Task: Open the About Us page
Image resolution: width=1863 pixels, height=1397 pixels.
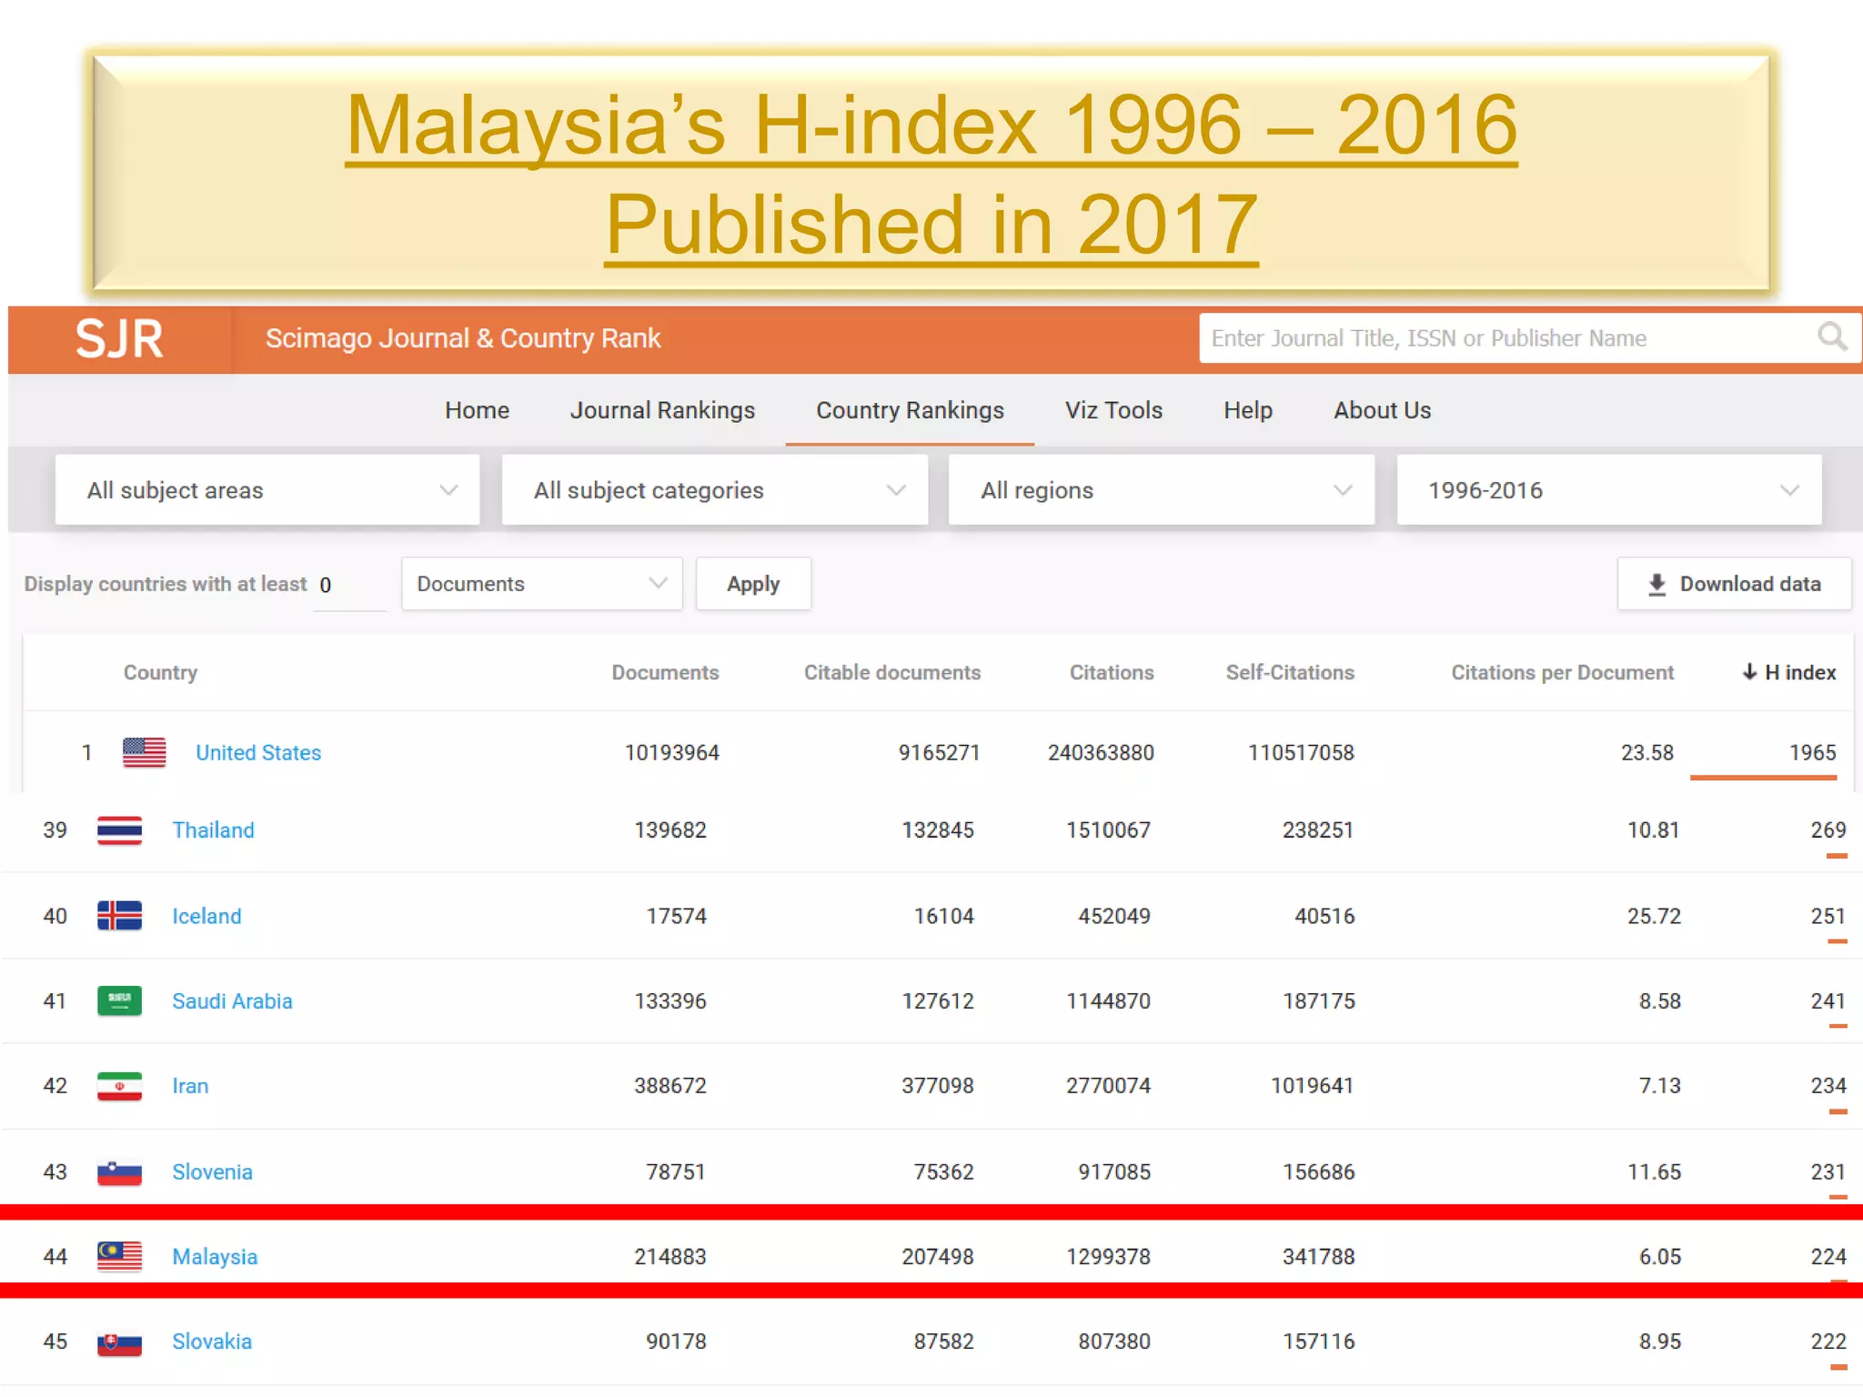Action: click(1382, 410)
